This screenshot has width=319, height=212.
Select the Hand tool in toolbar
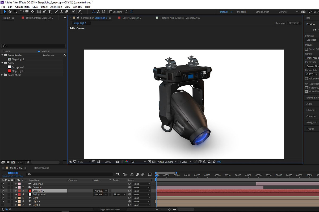(x=10, y=12)
